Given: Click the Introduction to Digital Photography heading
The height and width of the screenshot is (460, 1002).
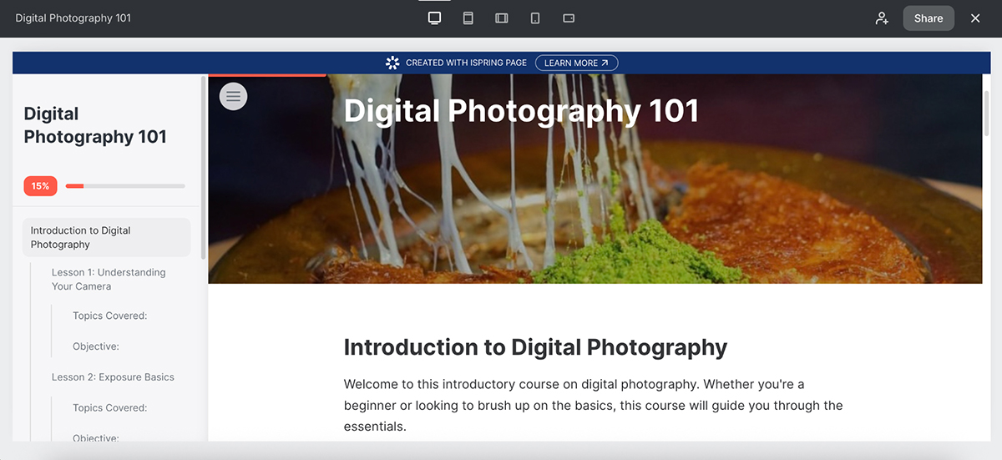Looking at the screenshot, I should coord(535,347).
